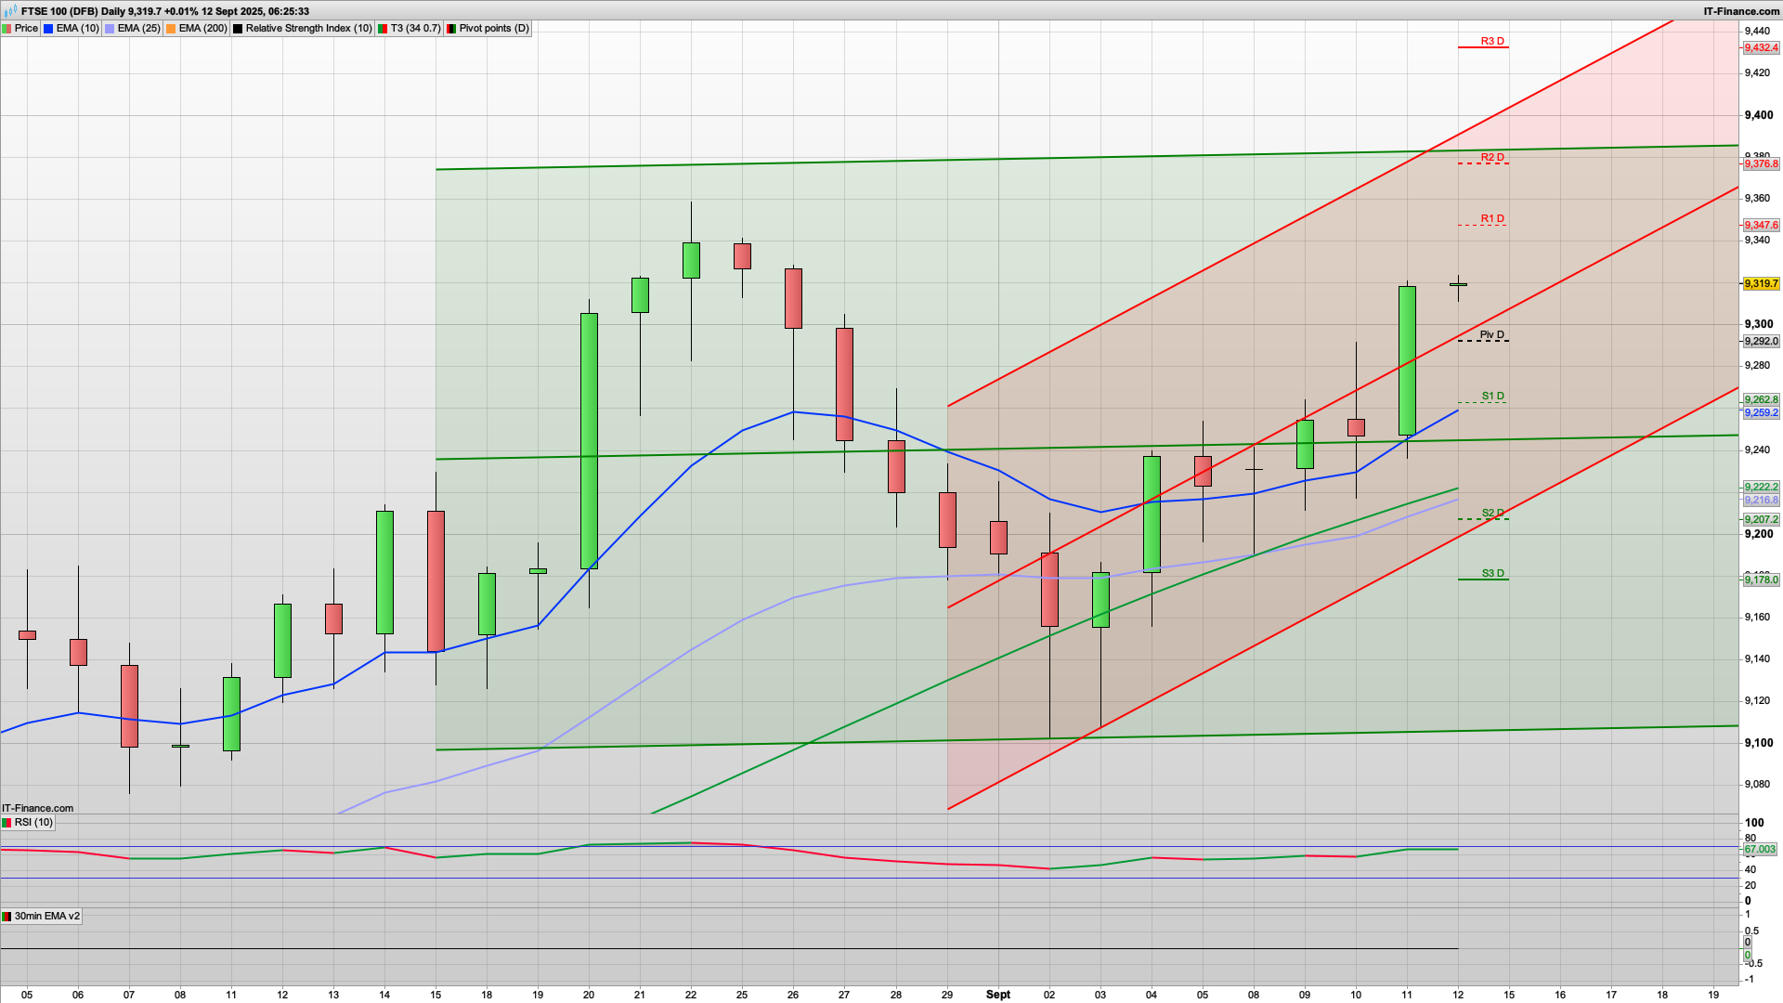The height and width of the screenshot is (1003, 1783).
Task: Click the 9,100 level on the price axis
Action: (x=1758, y=743)
